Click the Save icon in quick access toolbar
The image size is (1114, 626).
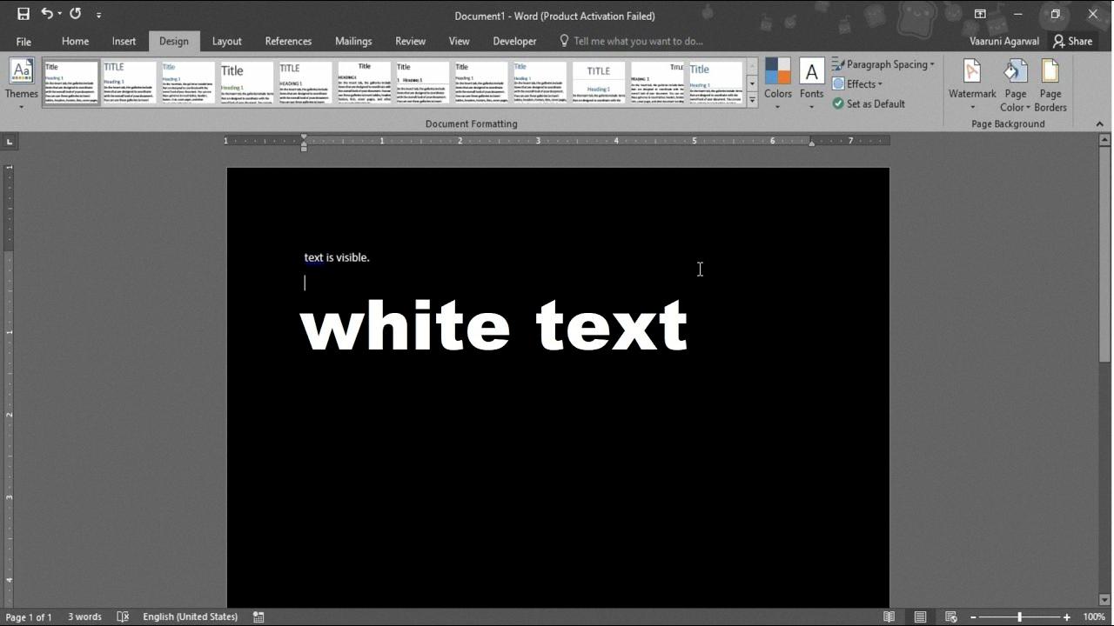click(x=23, y=14)
